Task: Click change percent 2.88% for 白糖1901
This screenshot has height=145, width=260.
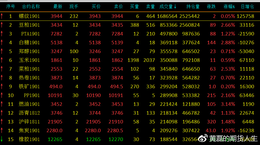Action: [x=228, y=43]
